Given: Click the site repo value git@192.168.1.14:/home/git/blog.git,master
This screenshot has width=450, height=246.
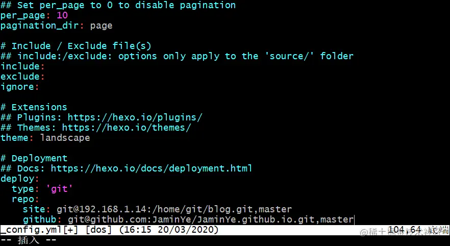Looking at the screenshot, I should pos(174,210).
